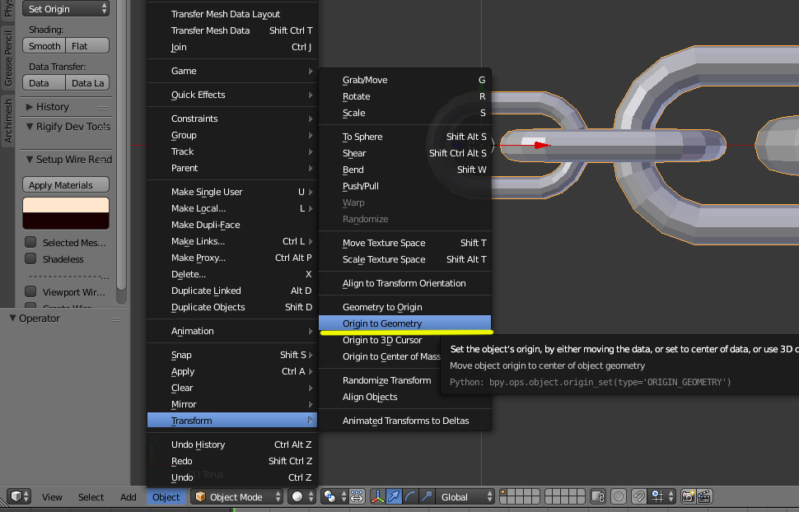Image resolution: width=799 pixels, height=512 pixels.
Task: Toggle the snap magnet icon
Action: click(638, 496)
